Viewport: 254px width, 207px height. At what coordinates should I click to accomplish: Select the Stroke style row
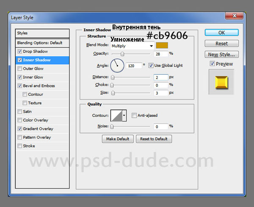tap(42, 146)
